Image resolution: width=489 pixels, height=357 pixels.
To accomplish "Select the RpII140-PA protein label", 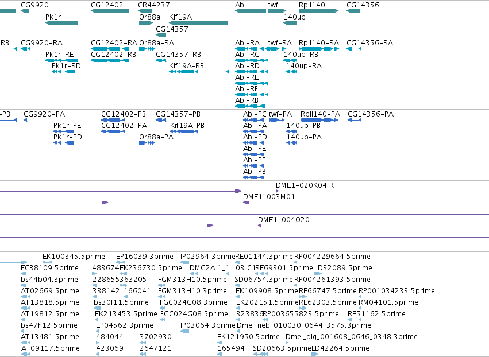I will click(320, 114).
